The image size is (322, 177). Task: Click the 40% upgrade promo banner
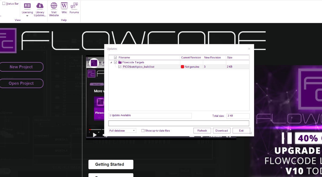286,121
